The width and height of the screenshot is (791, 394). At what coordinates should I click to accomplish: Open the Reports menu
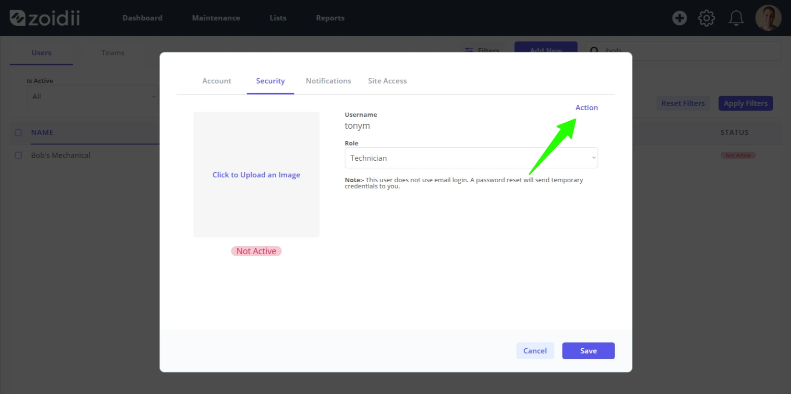330,18
